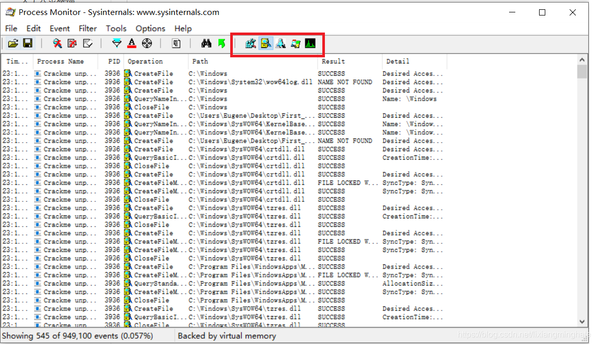Click 'Showing 545 of 949,100 events' status text
The width and height of the screenshot is (596, 344).
[x=78, y=336]
